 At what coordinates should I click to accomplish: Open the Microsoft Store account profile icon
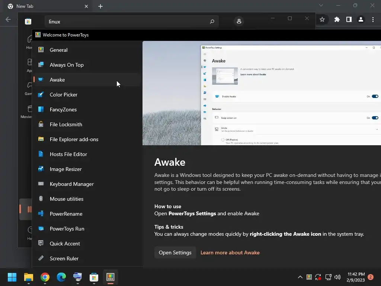tap(239, 21)
